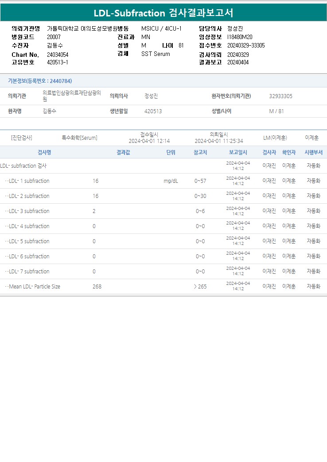Select the 기본정보 등록번호 section header
Image resolution: width=327 pixels, height=462 pixels.
tap(40, 81)
